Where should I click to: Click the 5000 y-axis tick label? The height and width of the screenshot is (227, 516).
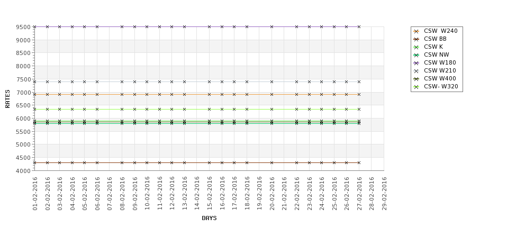tap(23, 144)
